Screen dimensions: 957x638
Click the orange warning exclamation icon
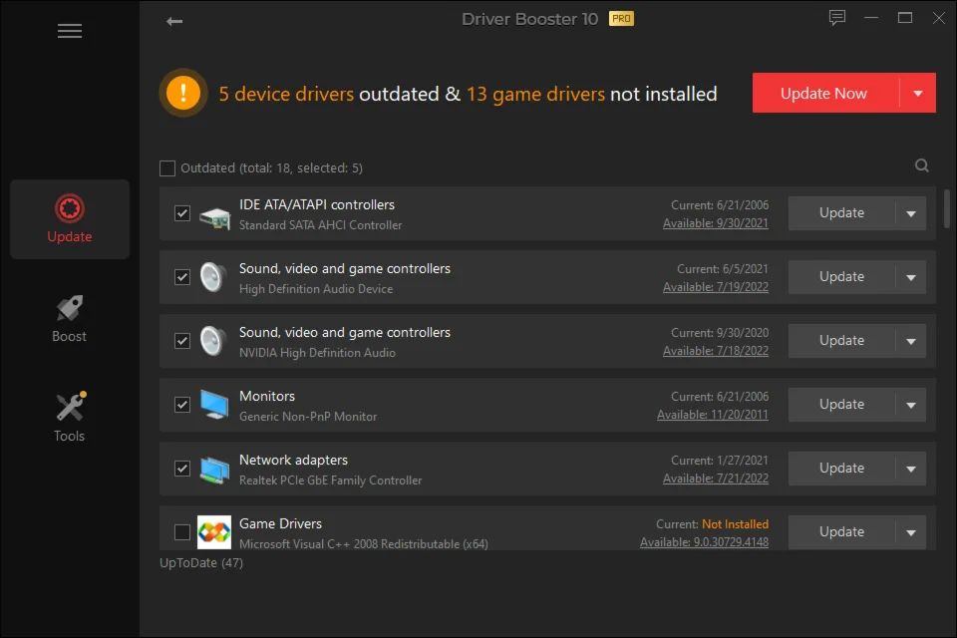click(183, 94)
